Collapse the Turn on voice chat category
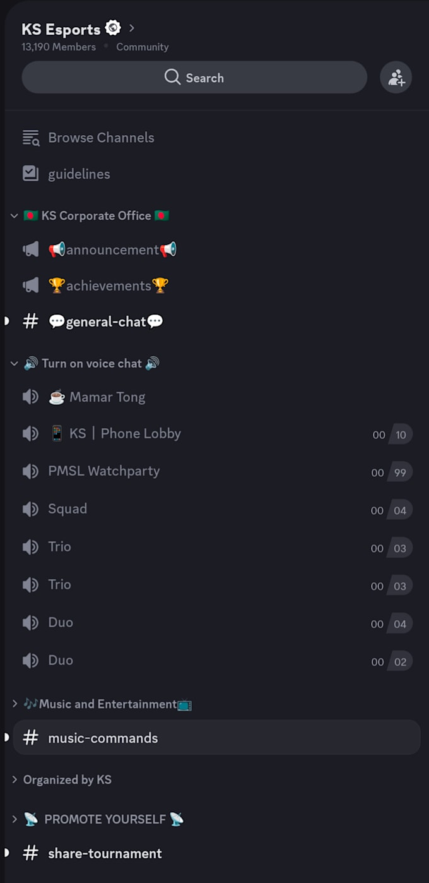 coord(15,364)
